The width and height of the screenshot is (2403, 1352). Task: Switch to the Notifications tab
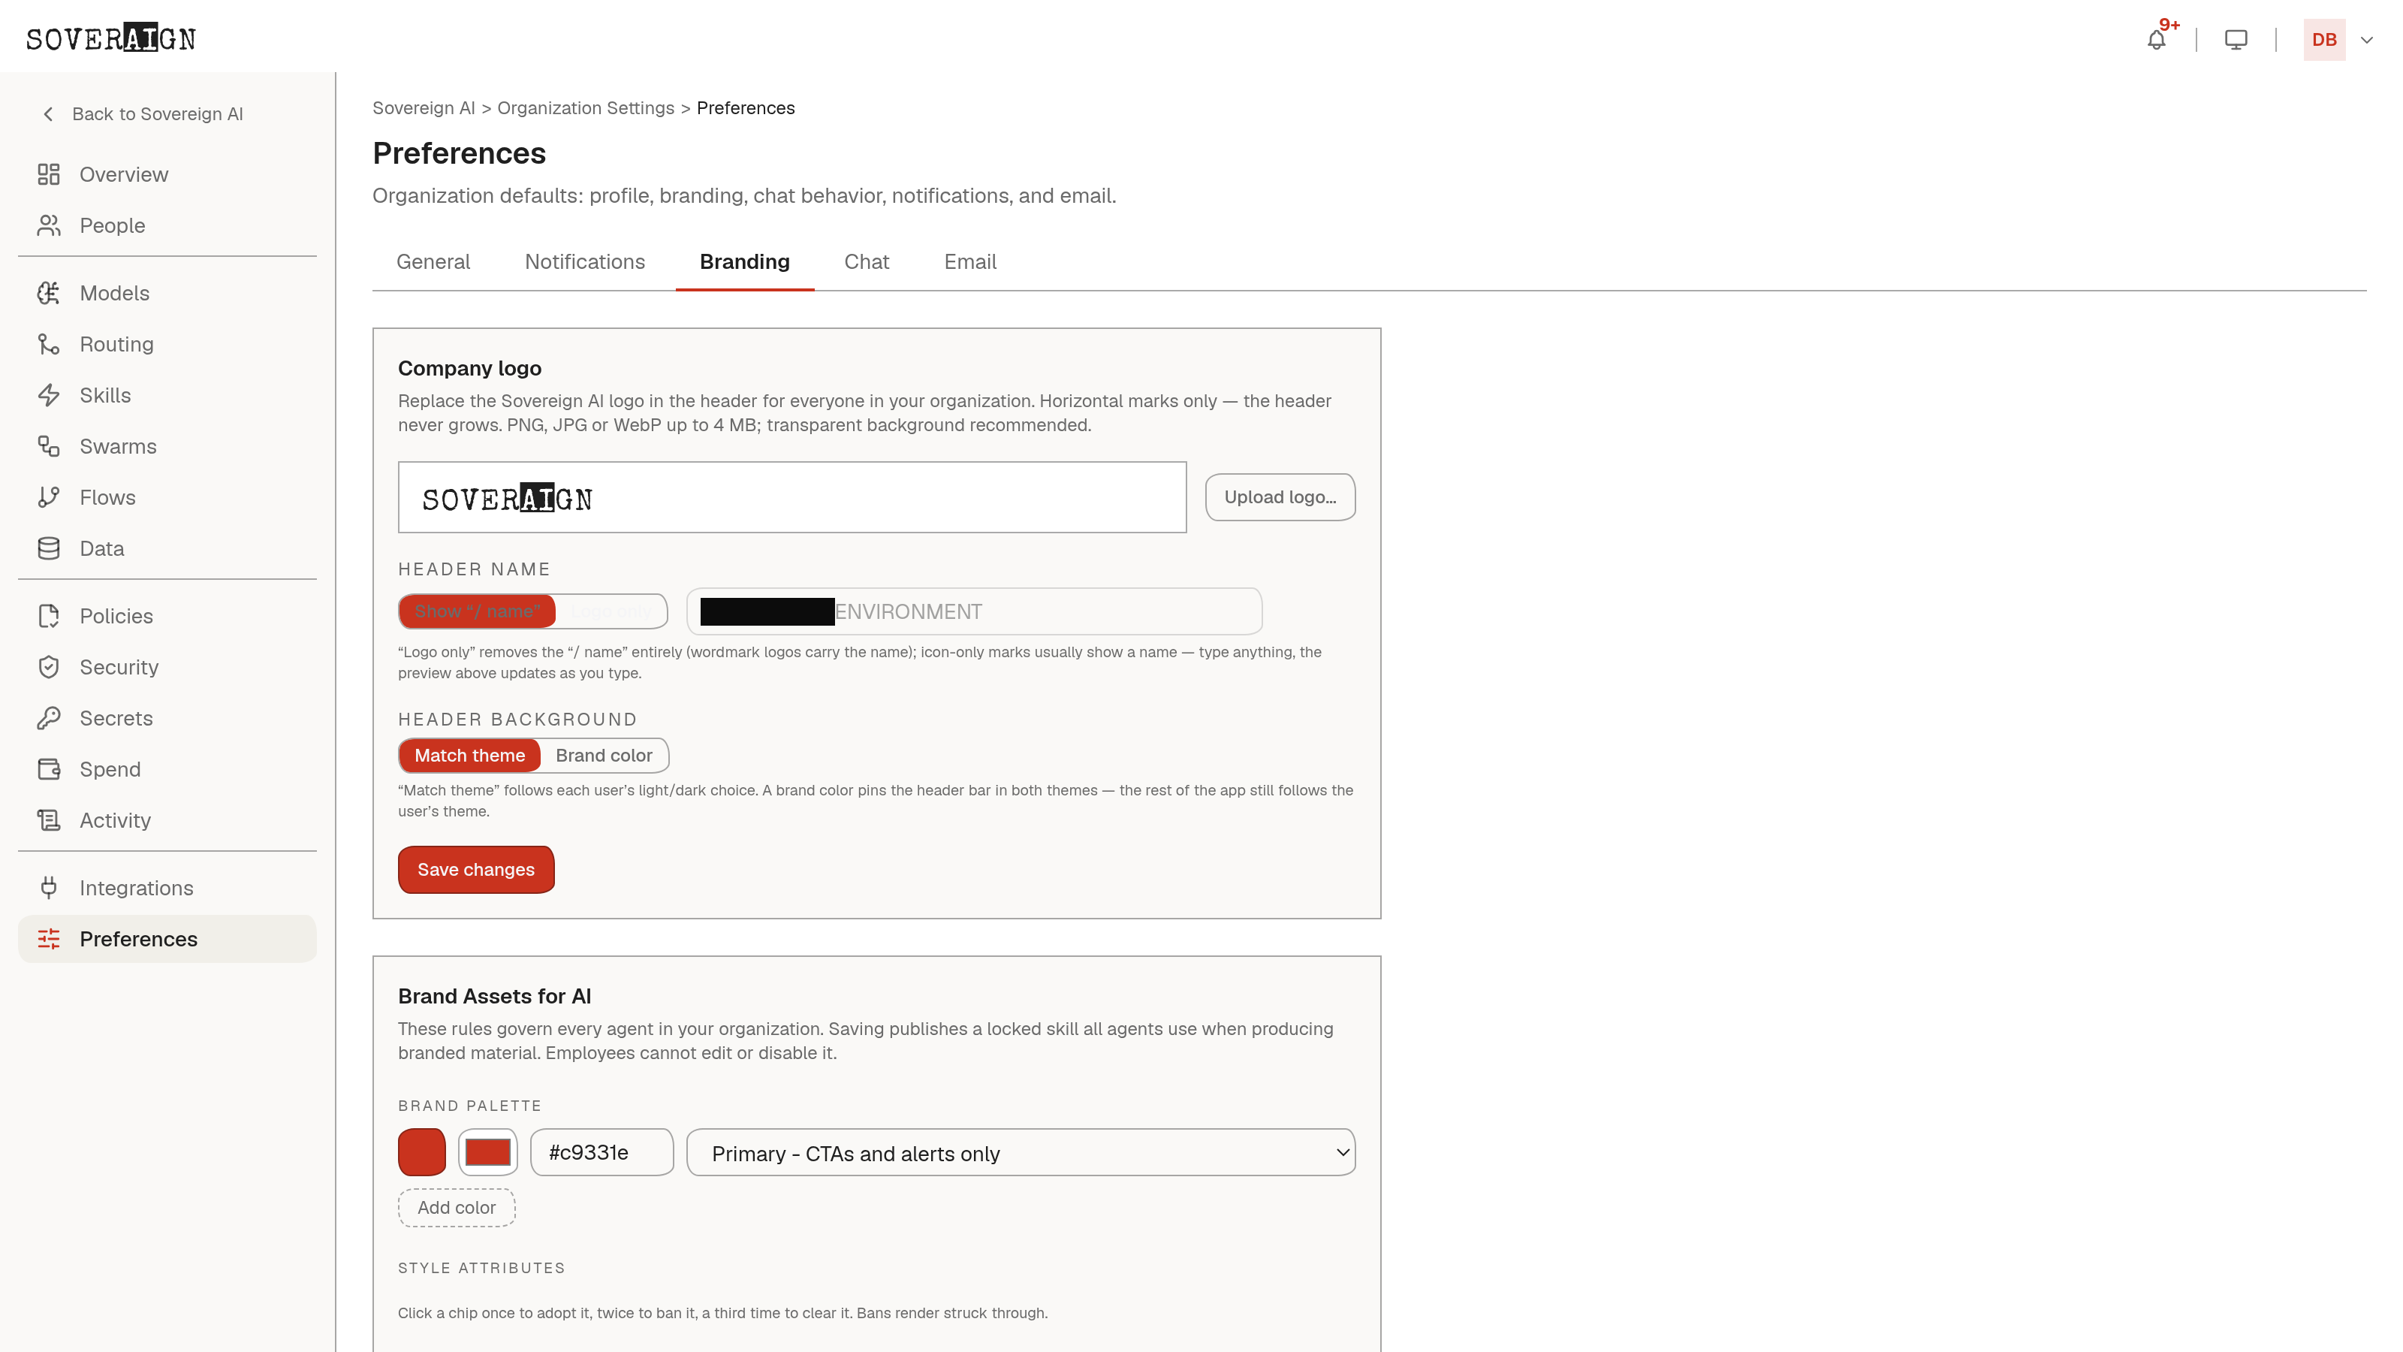pyautogui.click(x=585, y=262)
